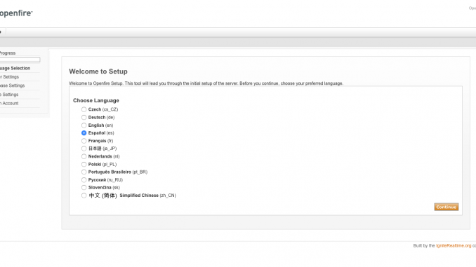Select Simplified Chinese (zh_CN) radio button
476x267 pixels.
point(84,196)
